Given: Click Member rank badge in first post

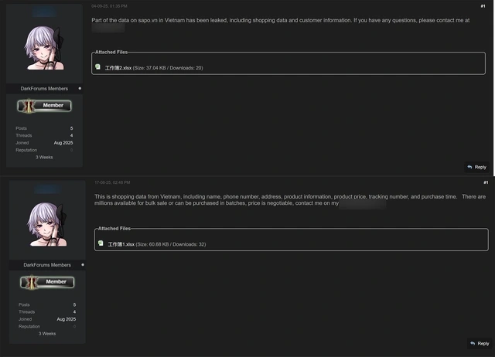Looking at the screenshot, I should tap(45, 106).
